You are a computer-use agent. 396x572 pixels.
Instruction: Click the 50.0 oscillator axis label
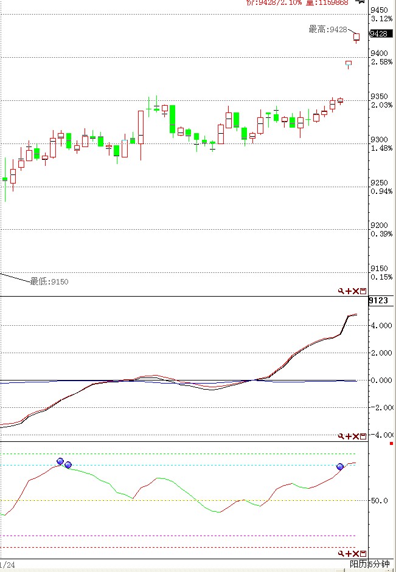tap(379, 501)
